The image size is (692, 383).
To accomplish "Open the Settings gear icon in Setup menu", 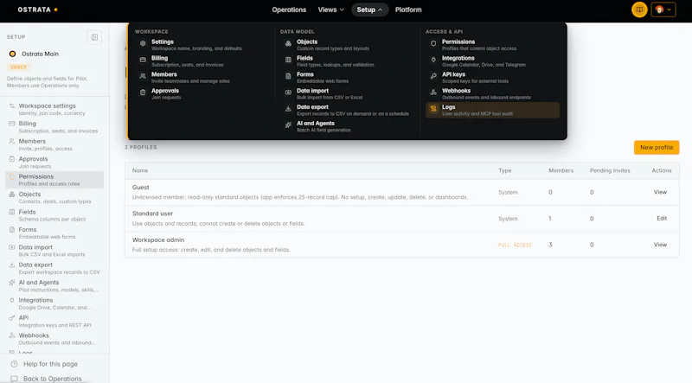I will click(143, 43).
